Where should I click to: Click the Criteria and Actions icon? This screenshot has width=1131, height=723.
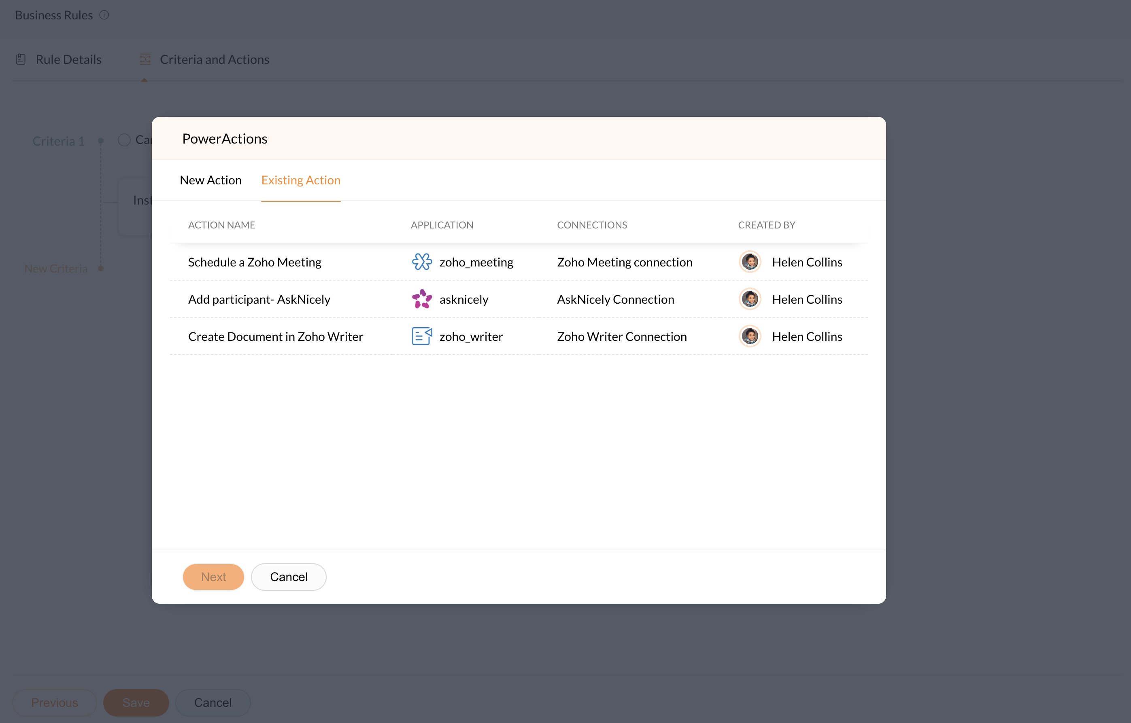[145, 59]
